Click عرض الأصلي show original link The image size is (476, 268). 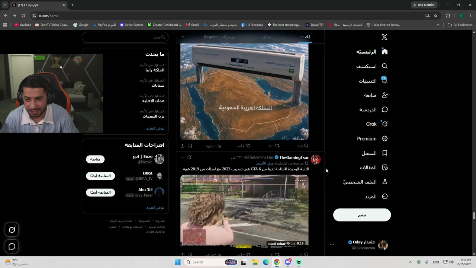[265, 163]
